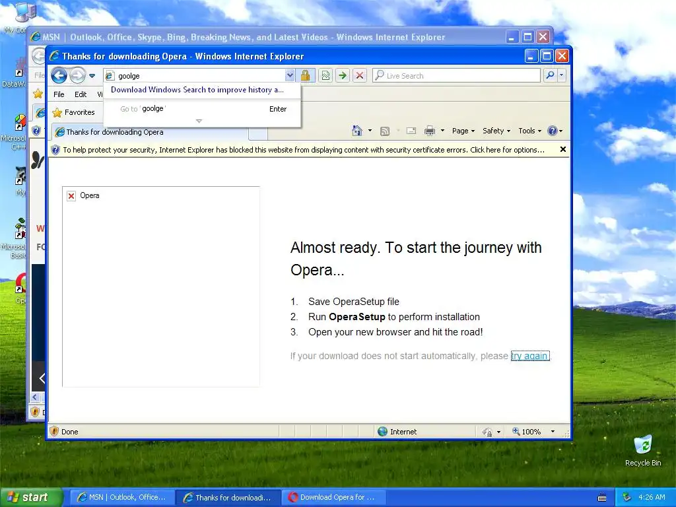Click the 4:26 AM system clock
Image resolution: width=676 pixels, height=507 pixels.
[x=652, y=497]
